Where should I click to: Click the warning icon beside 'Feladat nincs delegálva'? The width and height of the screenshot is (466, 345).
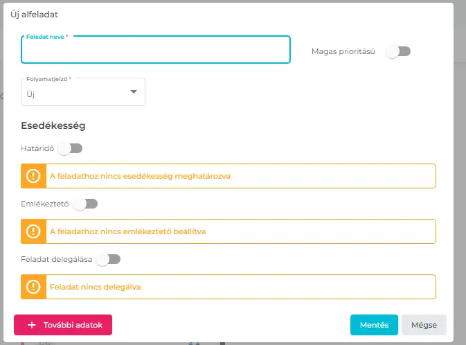[x=33, y=286]
